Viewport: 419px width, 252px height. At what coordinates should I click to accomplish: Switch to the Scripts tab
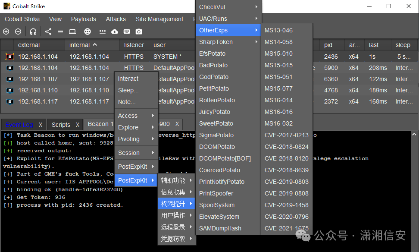tap(61, 125)
